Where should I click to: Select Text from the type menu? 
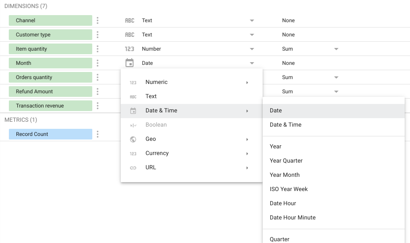coord(151,96)
